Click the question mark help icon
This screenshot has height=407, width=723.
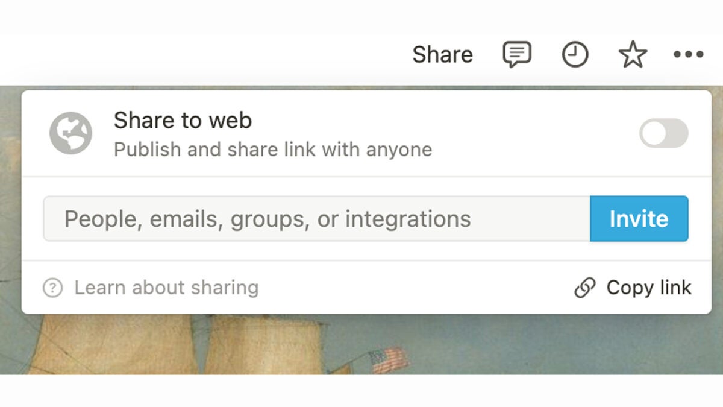coord(53,288)
